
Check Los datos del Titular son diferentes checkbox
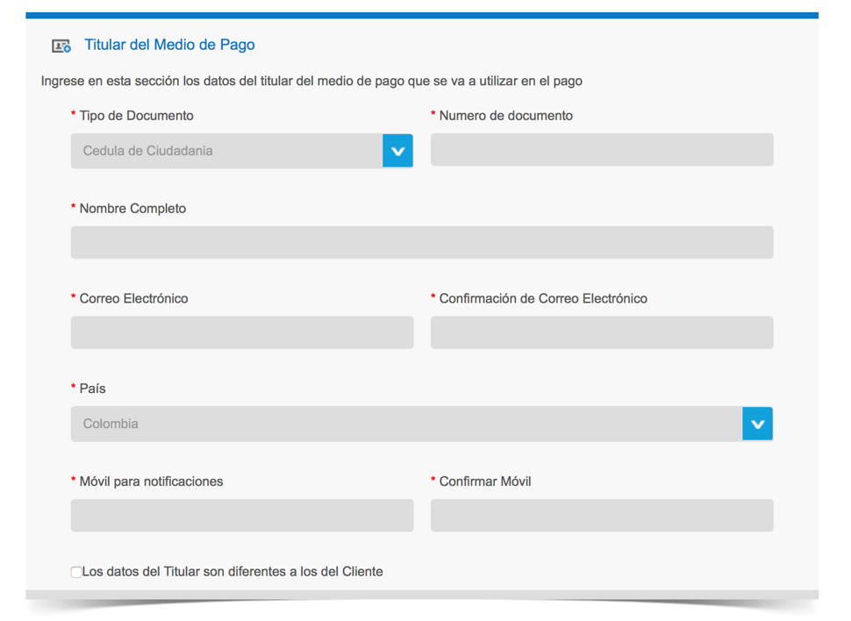(x=76, y=572)
